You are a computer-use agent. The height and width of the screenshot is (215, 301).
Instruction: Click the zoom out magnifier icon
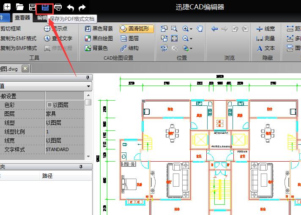186,38
